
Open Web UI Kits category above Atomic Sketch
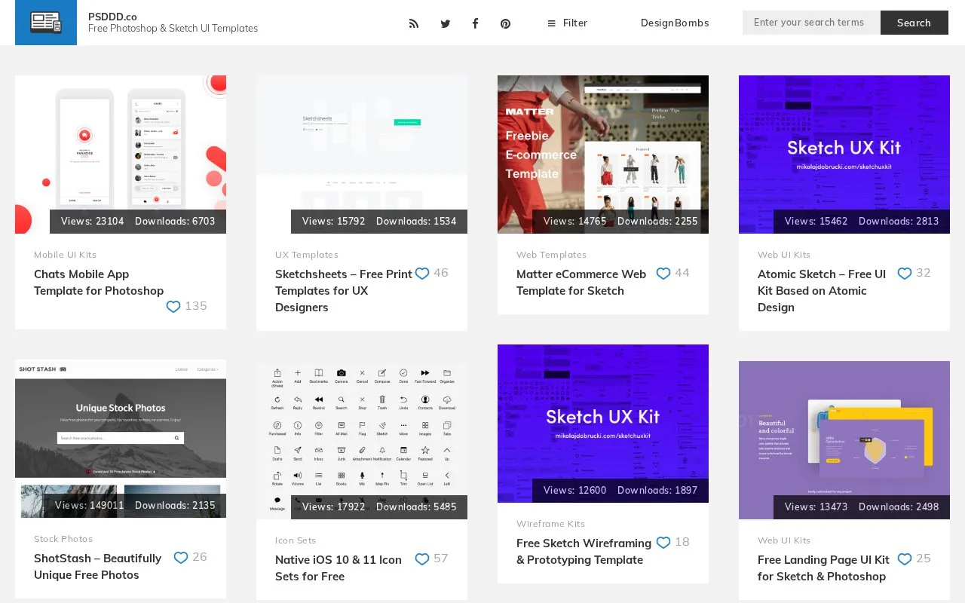point(784,255)
